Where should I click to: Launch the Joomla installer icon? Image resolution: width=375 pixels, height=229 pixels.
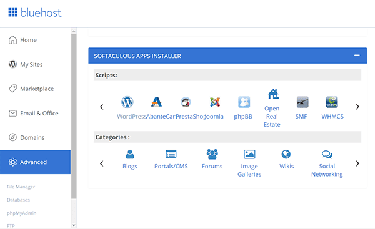pyautogui.click(x=215, y=102)
